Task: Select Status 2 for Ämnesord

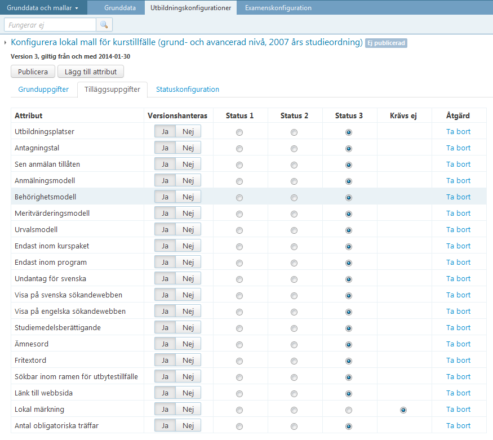Action: [294, 345]
